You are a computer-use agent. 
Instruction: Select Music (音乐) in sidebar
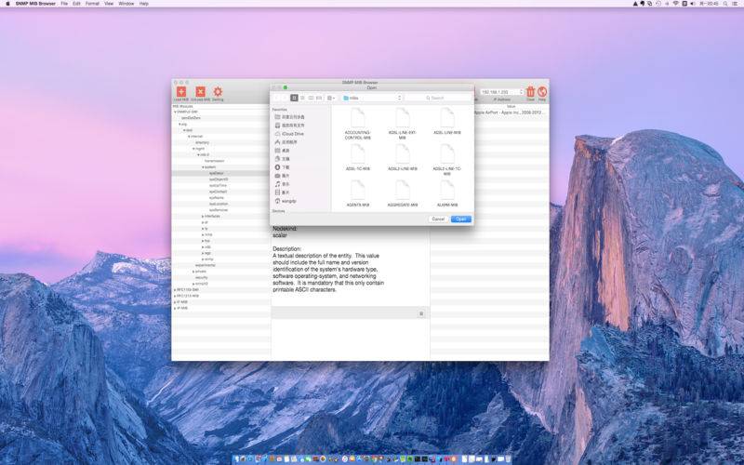coord(283,184)
